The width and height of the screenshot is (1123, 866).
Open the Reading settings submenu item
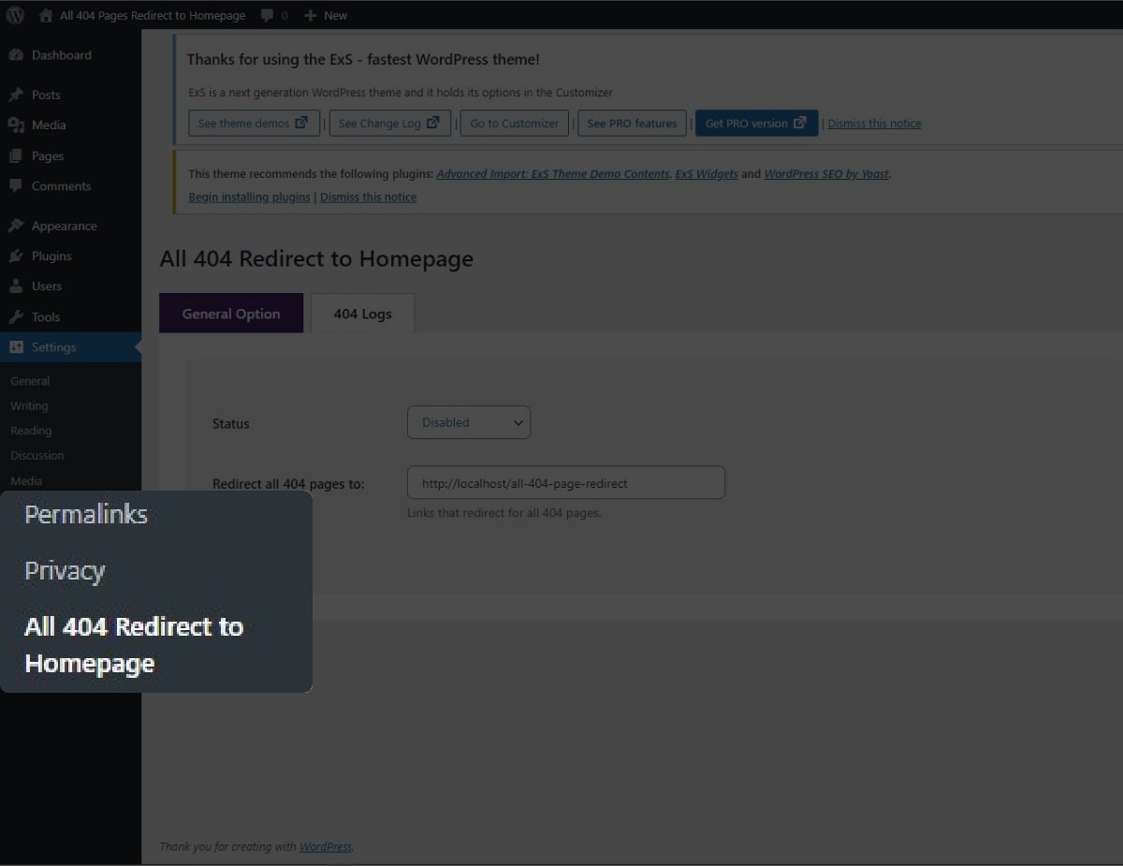click(x=31, y=431)
